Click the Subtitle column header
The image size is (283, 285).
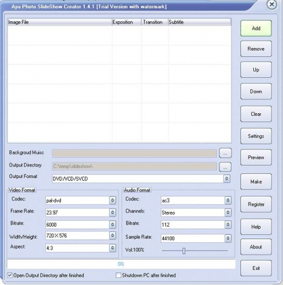pyautogui.click(x=200, y=22)
